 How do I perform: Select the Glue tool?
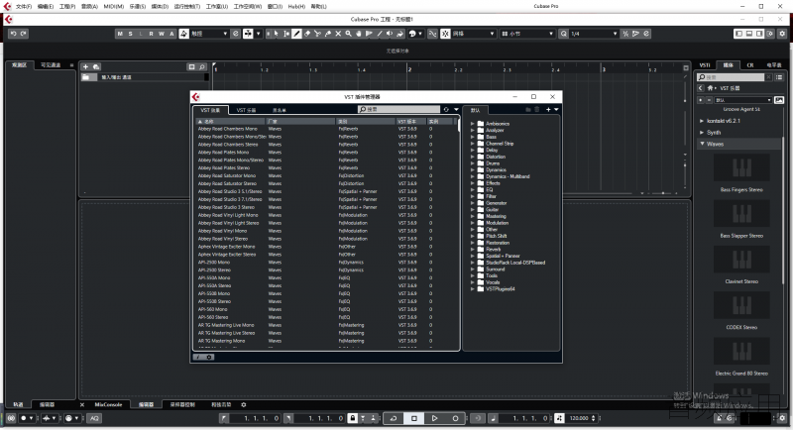coord(328,34)
